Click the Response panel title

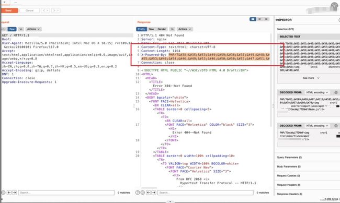tap(144, 22)
